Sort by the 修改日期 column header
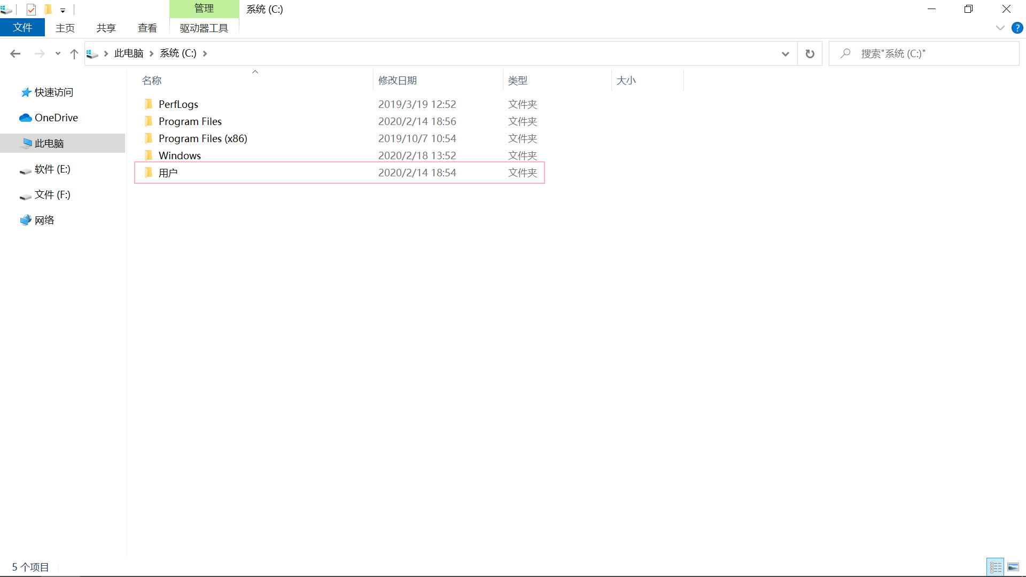Screen dimensions: 1026x577 [397, 80]
